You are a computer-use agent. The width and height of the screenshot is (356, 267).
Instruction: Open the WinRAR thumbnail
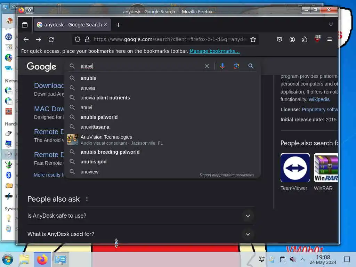[x=326, y=168]
